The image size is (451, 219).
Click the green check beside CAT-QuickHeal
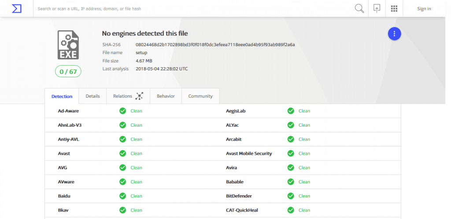(291, 210)
